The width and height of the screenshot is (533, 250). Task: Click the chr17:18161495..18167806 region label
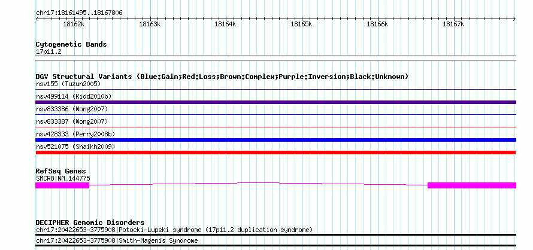(x=79, y=13)
